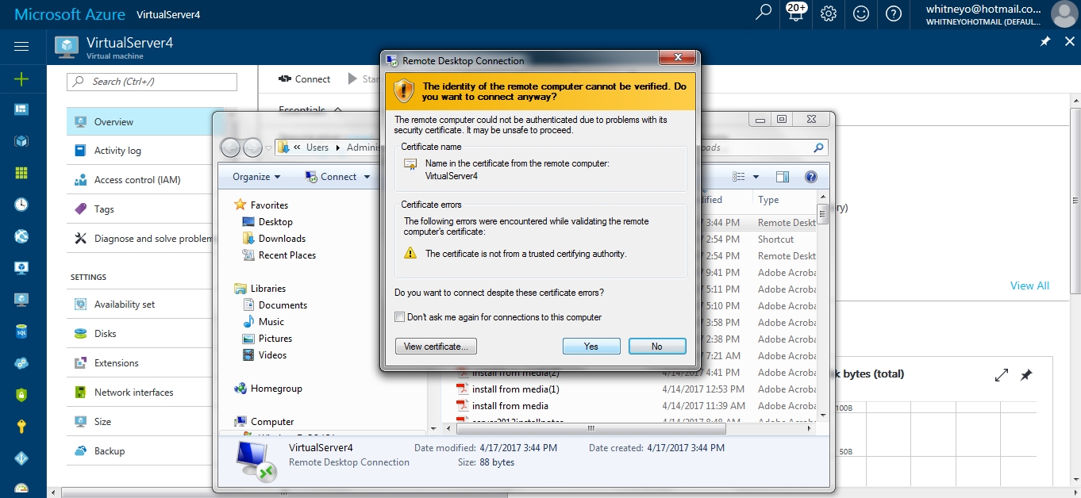Toggle the Explorer preview pane button
The image size is (1081, 498).
(783, 177)
